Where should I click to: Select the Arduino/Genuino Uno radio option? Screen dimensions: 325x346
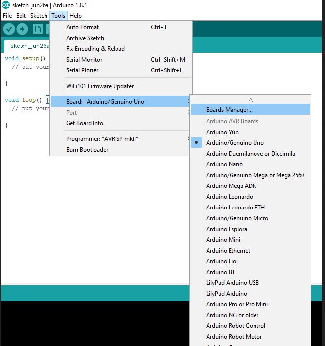(250, 143)
